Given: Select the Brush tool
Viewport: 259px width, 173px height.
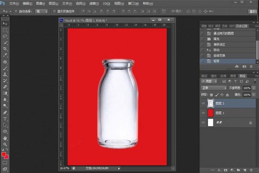Looking at the screenshot, I should [x=5, y=68].
